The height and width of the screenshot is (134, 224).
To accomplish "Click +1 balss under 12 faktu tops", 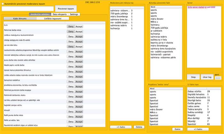I will pos(198,129).
